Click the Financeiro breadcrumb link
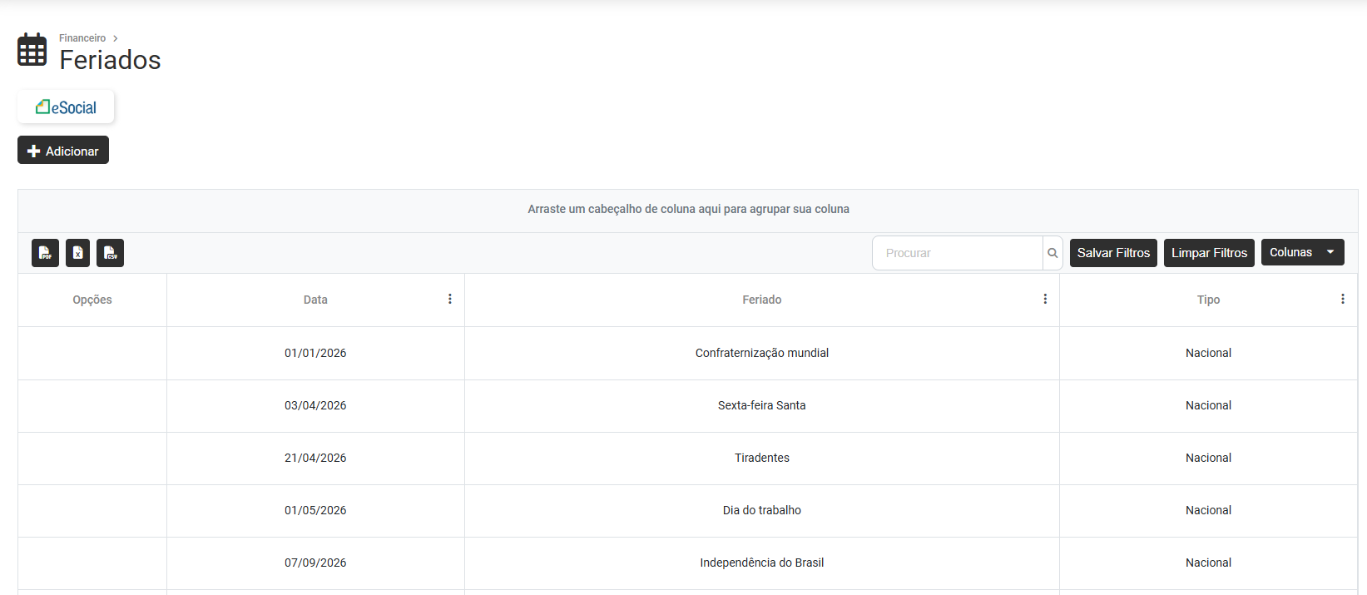Image resolution: width=1367 pixels, height=595 pixels. (82, 38)
